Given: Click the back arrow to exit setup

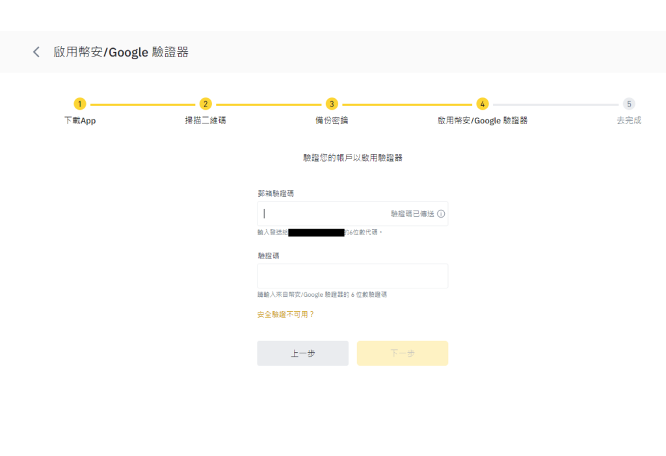Looking at the screenshot, I should [36, 52].
